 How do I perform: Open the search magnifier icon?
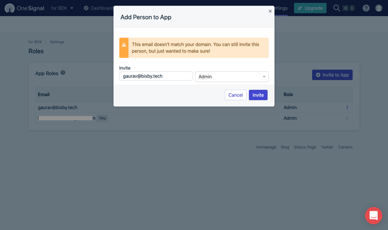337,8
